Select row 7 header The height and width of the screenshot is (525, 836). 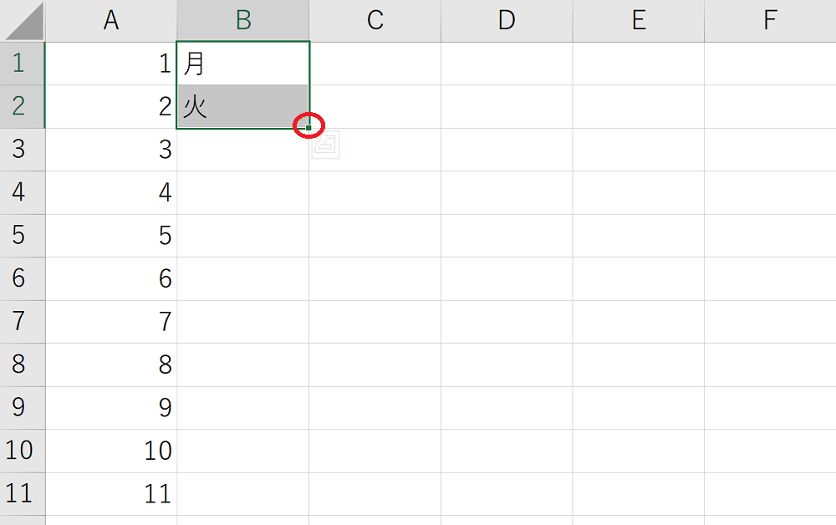pyautogui.click(x=22, y=322)
